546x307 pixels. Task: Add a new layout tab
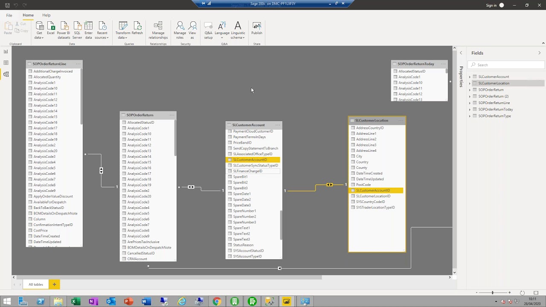point(54,284)
